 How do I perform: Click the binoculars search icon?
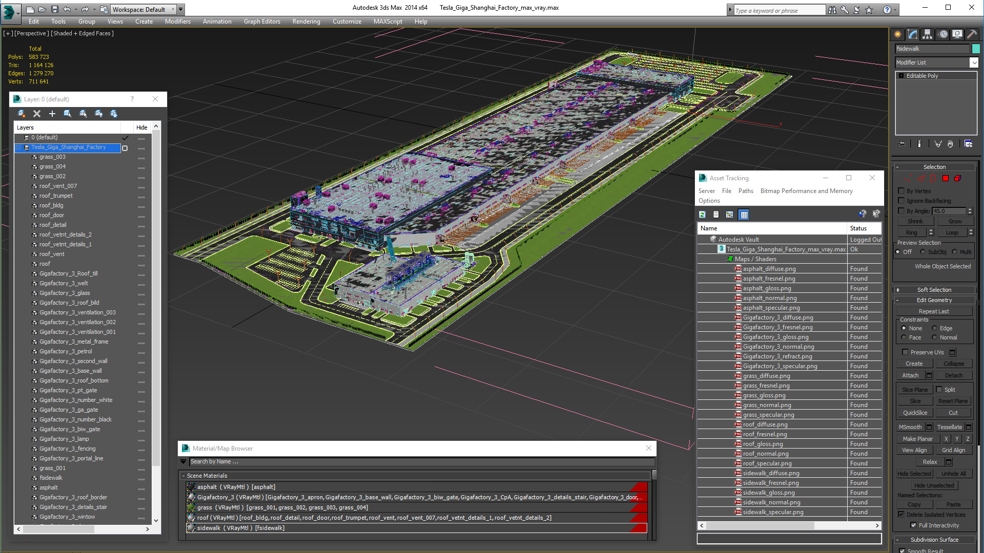832,10
